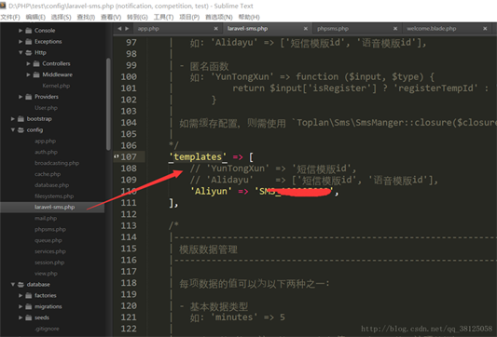Close the app.php tab
Image resolution: width=497 pixels, height=337 pixels.
tap(215, 29)
